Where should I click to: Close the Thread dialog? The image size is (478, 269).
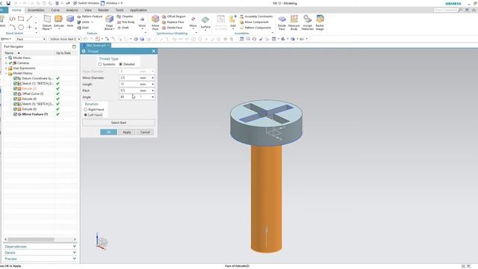[x=154, y=52]
